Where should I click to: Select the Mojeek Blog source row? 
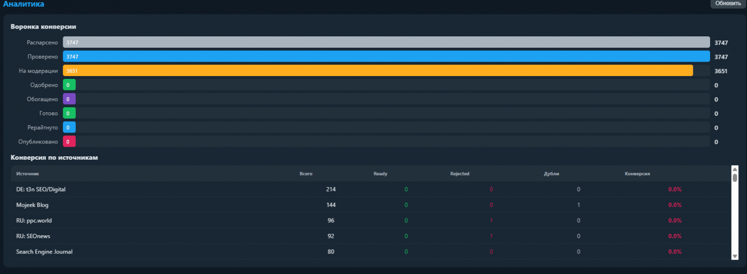coord(371,205)
